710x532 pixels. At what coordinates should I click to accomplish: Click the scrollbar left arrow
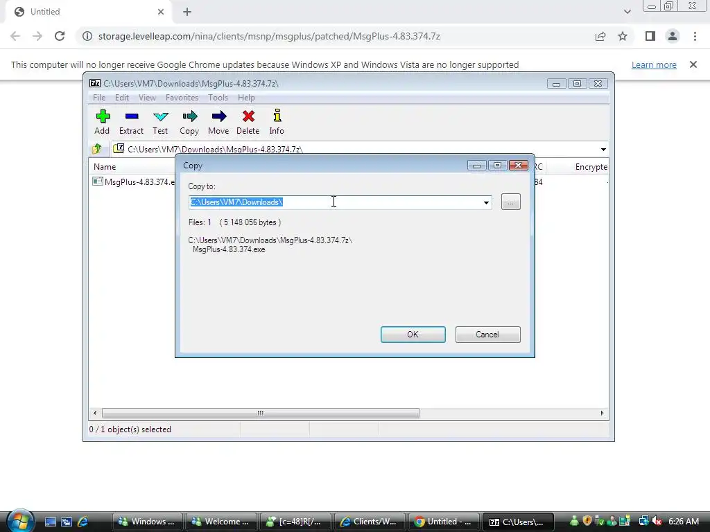click(x=94, y=413)
